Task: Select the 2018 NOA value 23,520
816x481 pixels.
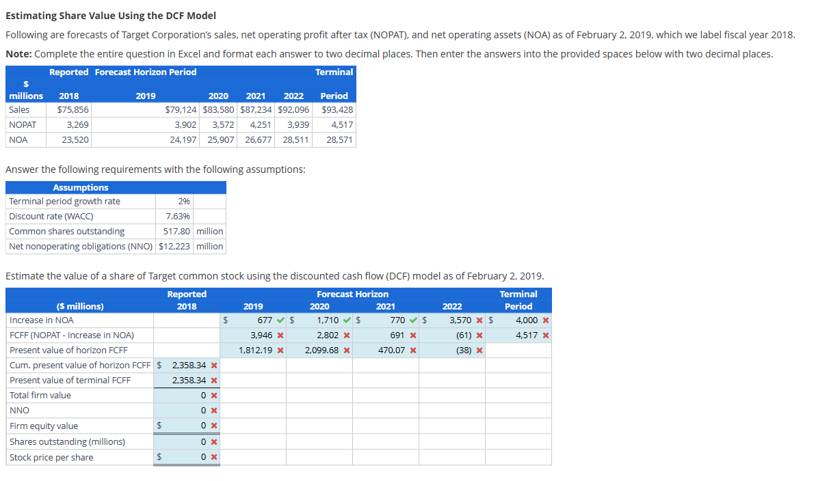Action: tap(75, 140)
